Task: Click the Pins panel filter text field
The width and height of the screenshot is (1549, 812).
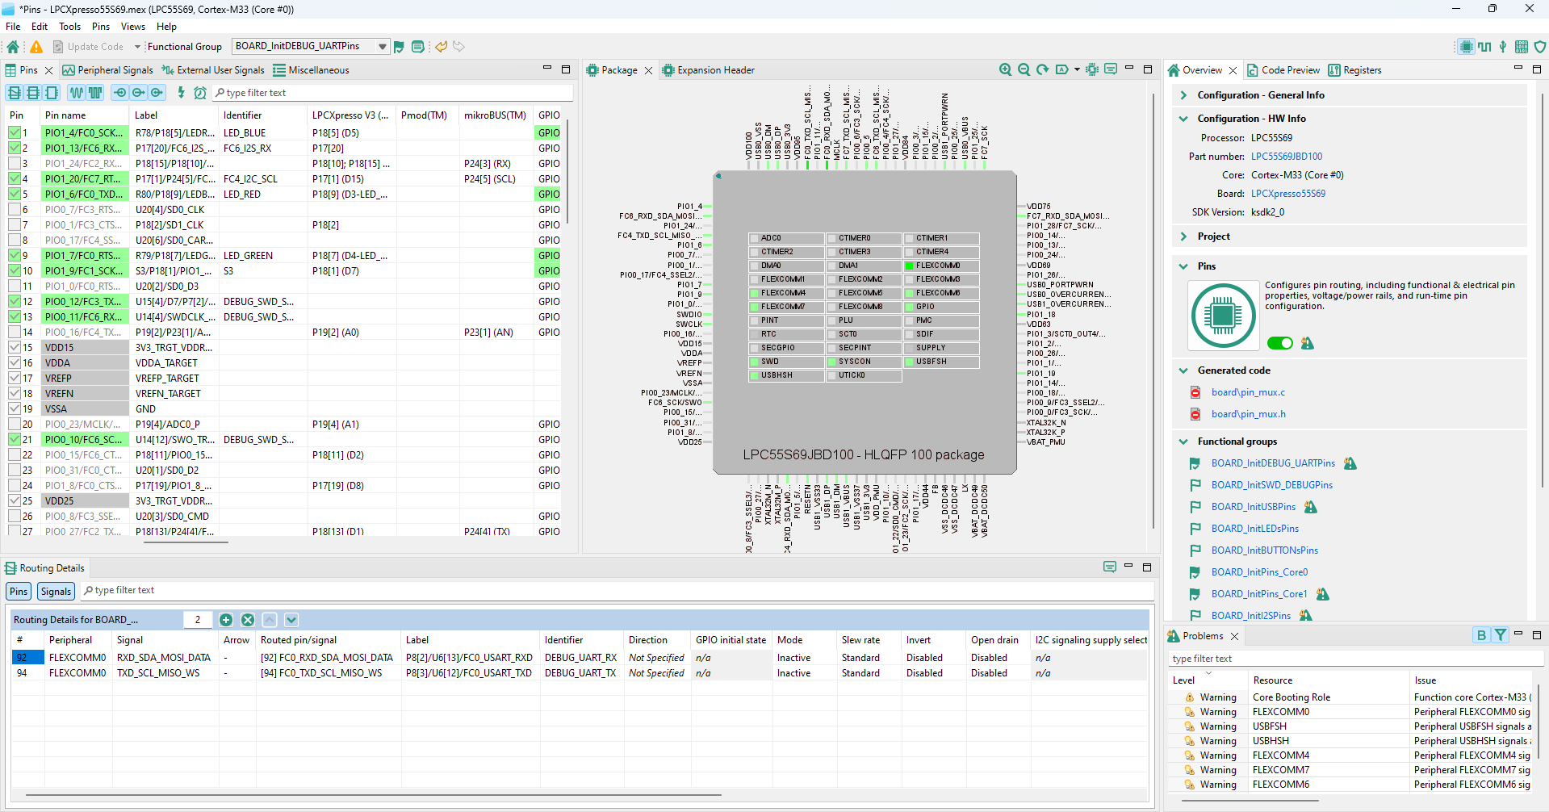Action: click(393, 93)
